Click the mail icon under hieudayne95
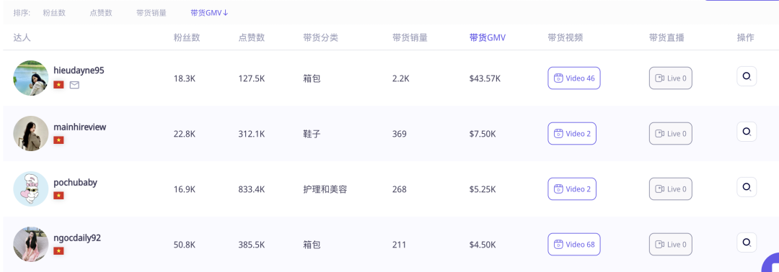Screen dimensions: 779x272 (74, 85)
